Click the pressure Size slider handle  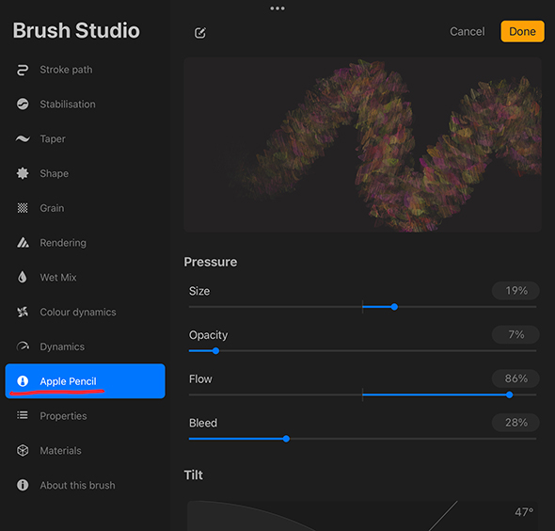[394, 307]
